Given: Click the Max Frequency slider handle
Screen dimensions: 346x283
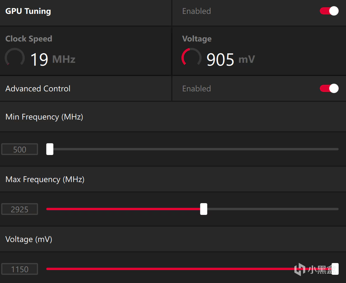Looking at the screenshot, I should 204,209.
